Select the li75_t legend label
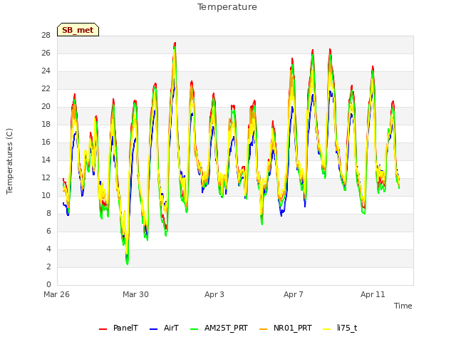The width and height of the screenshot is (456, 342). tap(347, 328)
